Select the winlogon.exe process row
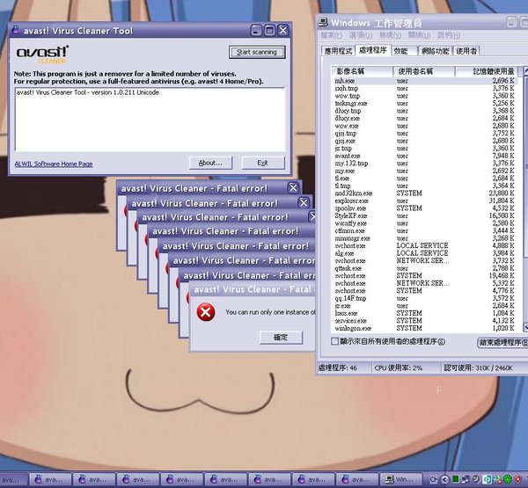This screenshot has width=528, height=488. [x=426, y=328]
